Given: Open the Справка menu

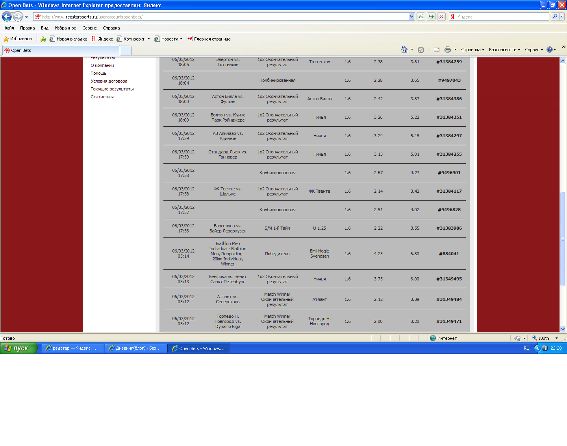Looking at the screenshot, I should point(111,28).
